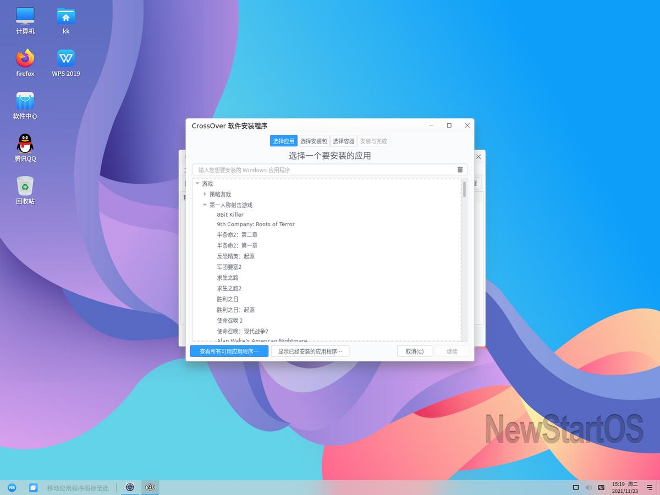Launch firefox from the desktop
Screen dimensions: 660x495
(25, 63)
